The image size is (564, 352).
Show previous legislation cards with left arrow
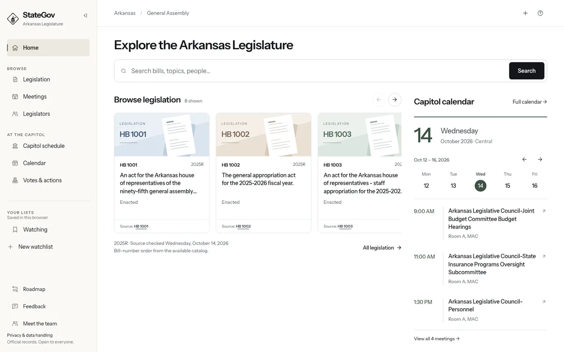coord(379,99)
